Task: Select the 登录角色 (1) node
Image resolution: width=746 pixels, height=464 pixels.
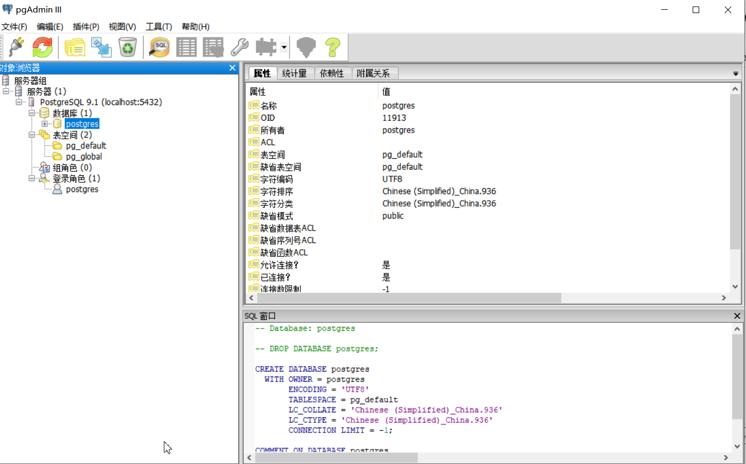Action: click(77, 178)
